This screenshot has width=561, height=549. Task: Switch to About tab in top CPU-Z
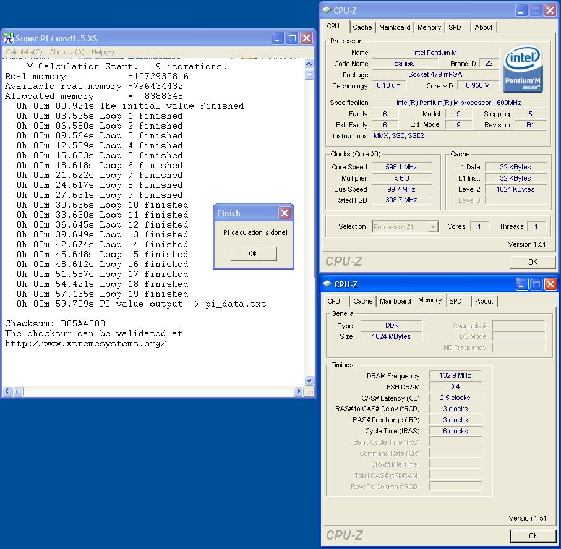[x=483, y=27]
